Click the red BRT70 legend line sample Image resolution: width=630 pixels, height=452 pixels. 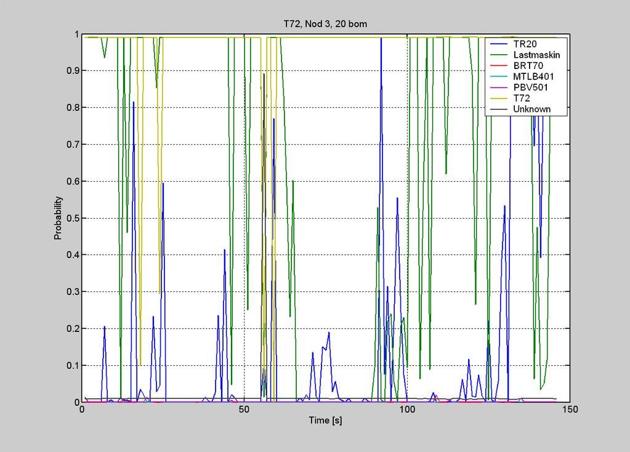click(x=499, y=66)
